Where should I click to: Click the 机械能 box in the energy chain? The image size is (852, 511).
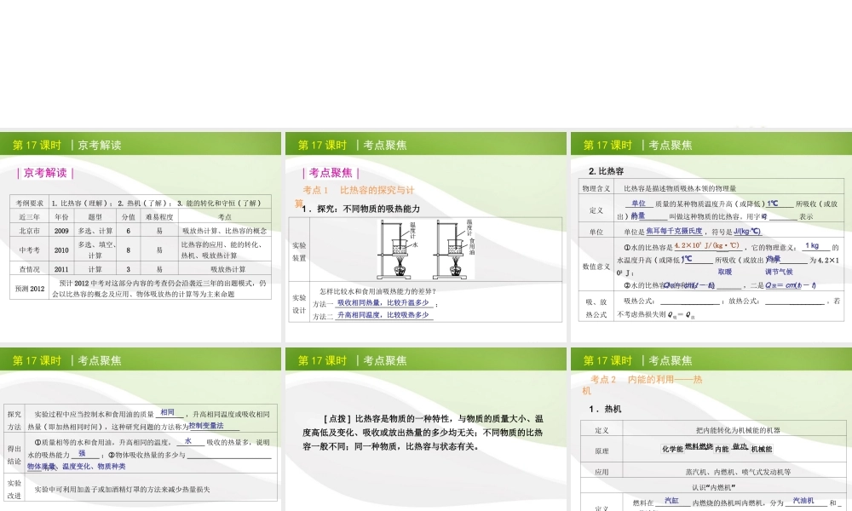(x=761, y=449)
